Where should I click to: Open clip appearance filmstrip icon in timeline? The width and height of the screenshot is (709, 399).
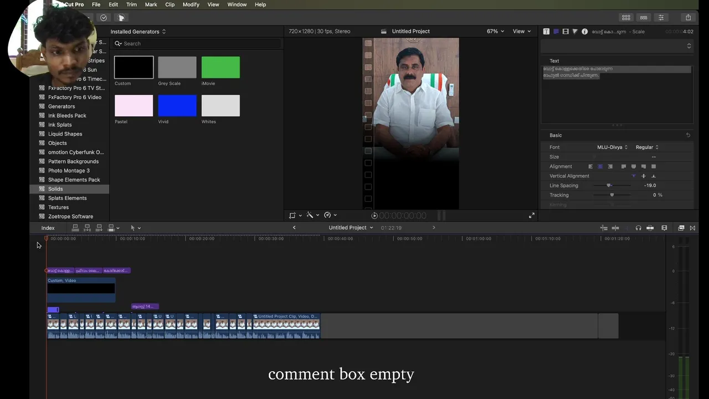pyautogui.click(x=664, y=228)
